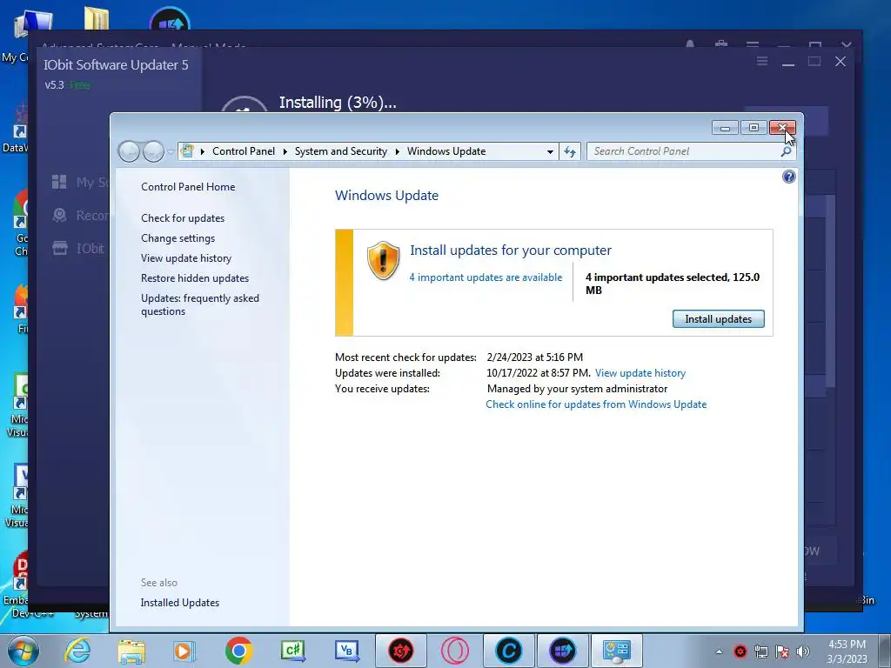Open the 4 important updates are available link
The height and width of the screenshot is (668, 891).
pyautogui.click(x=486, y=277)
